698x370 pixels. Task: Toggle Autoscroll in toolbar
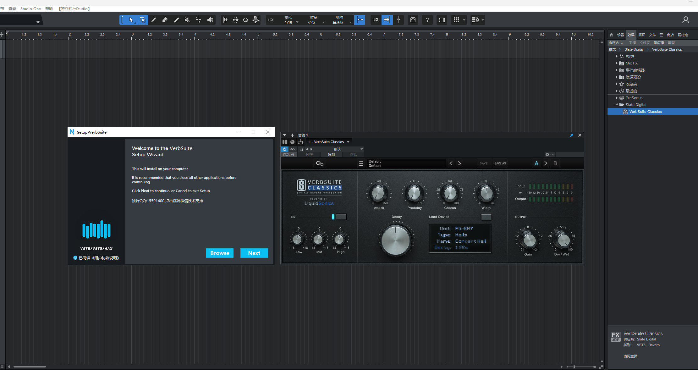387,20
